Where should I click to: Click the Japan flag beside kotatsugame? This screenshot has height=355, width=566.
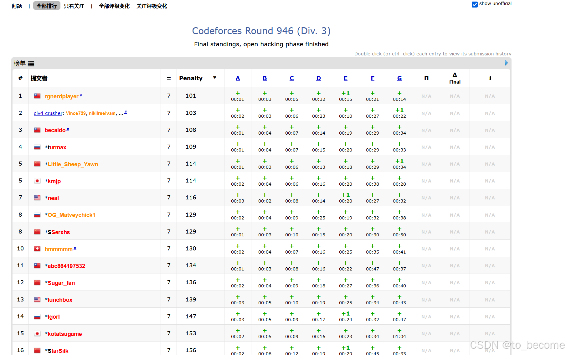(x=37, y=334)
